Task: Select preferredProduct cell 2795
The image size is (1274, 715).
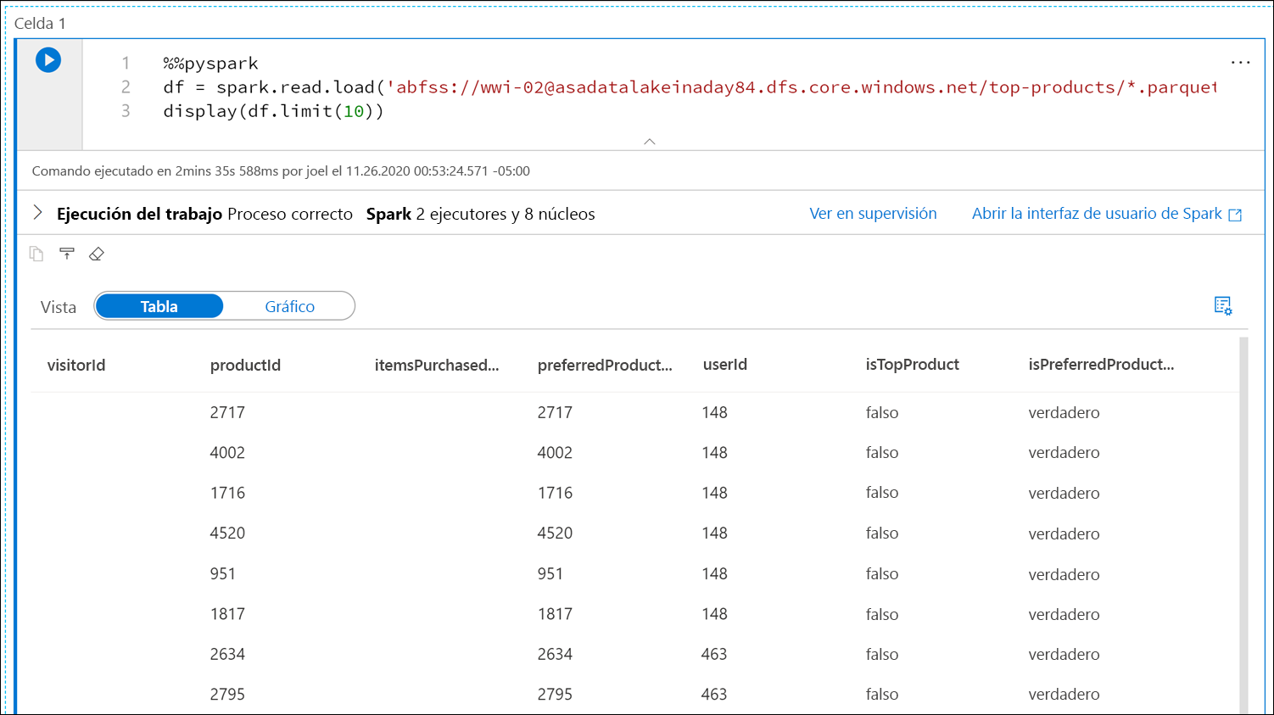Action: point(555,694)
